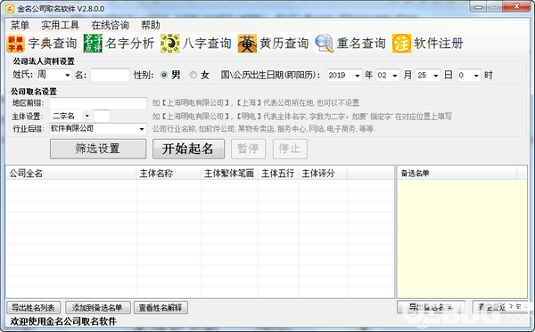Open the 软件注册 registration icon
The height and width of the screenshot is (332, 535).
point(401,44)
